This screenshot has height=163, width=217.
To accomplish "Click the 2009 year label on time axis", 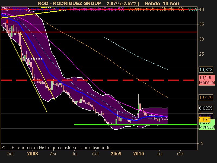I will [116, 154].
